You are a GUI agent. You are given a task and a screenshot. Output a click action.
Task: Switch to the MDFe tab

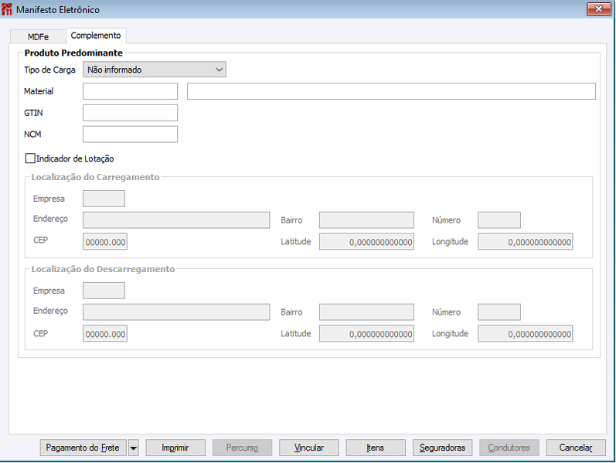pyautogui.click(x=38, y=36)
